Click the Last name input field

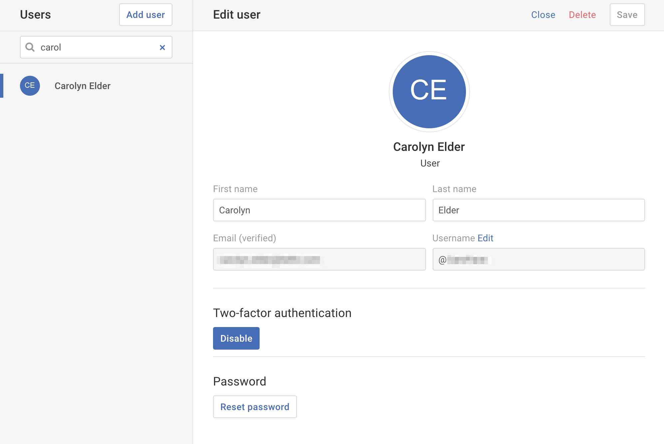tap(538, 210)
